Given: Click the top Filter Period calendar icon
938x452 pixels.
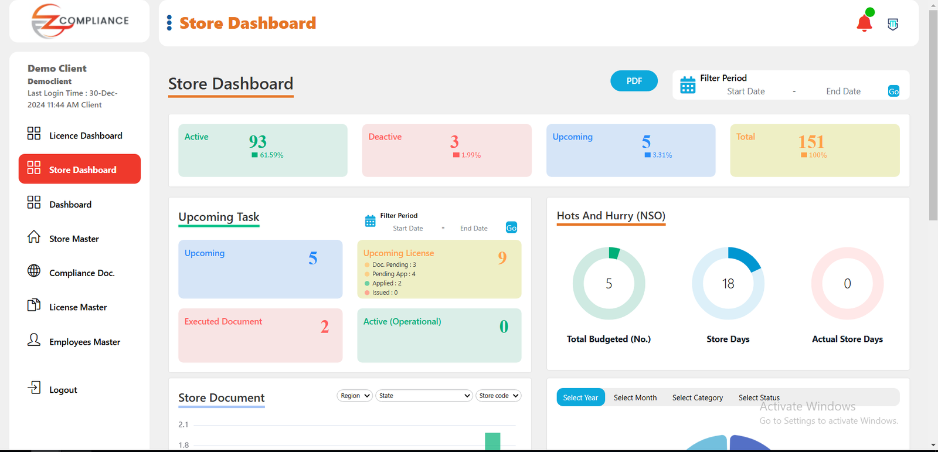Looking at the screenshot, I should click(x=688, y=86).
